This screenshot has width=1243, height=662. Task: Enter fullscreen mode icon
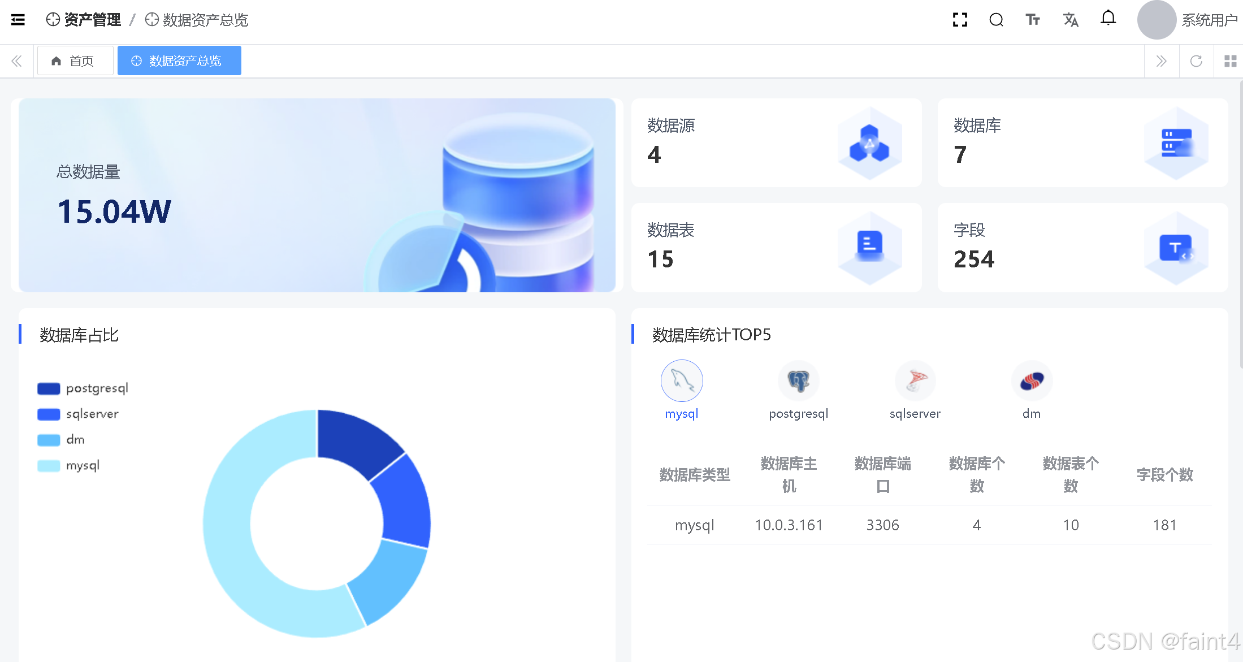pos(960,20)
